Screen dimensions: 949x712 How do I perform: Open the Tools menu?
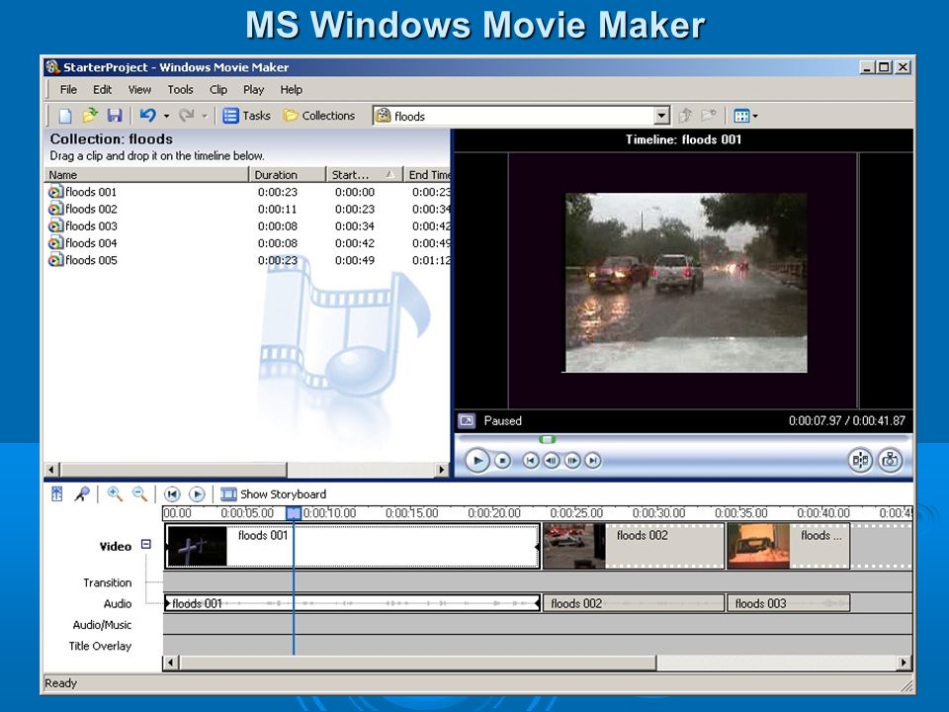tap(180, 90)
